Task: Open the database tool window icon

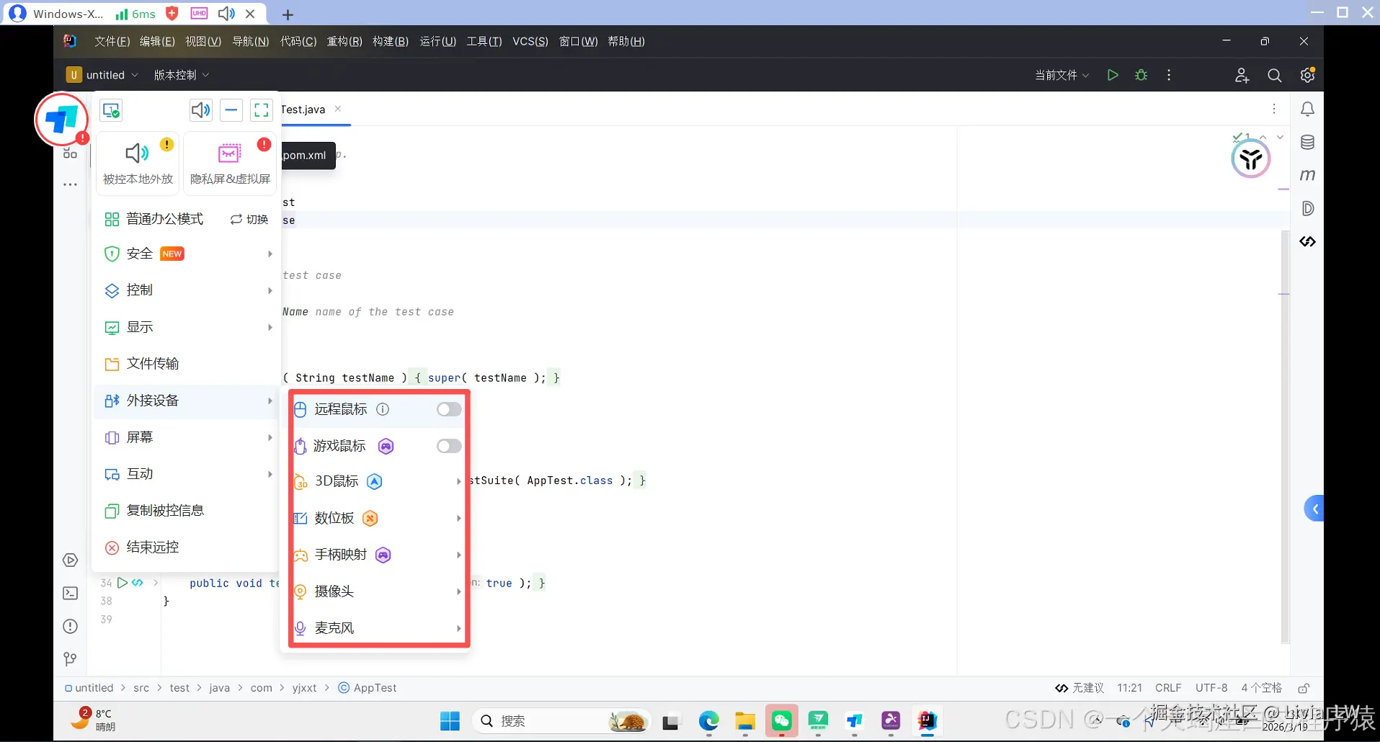Action: coord(1307,142)
